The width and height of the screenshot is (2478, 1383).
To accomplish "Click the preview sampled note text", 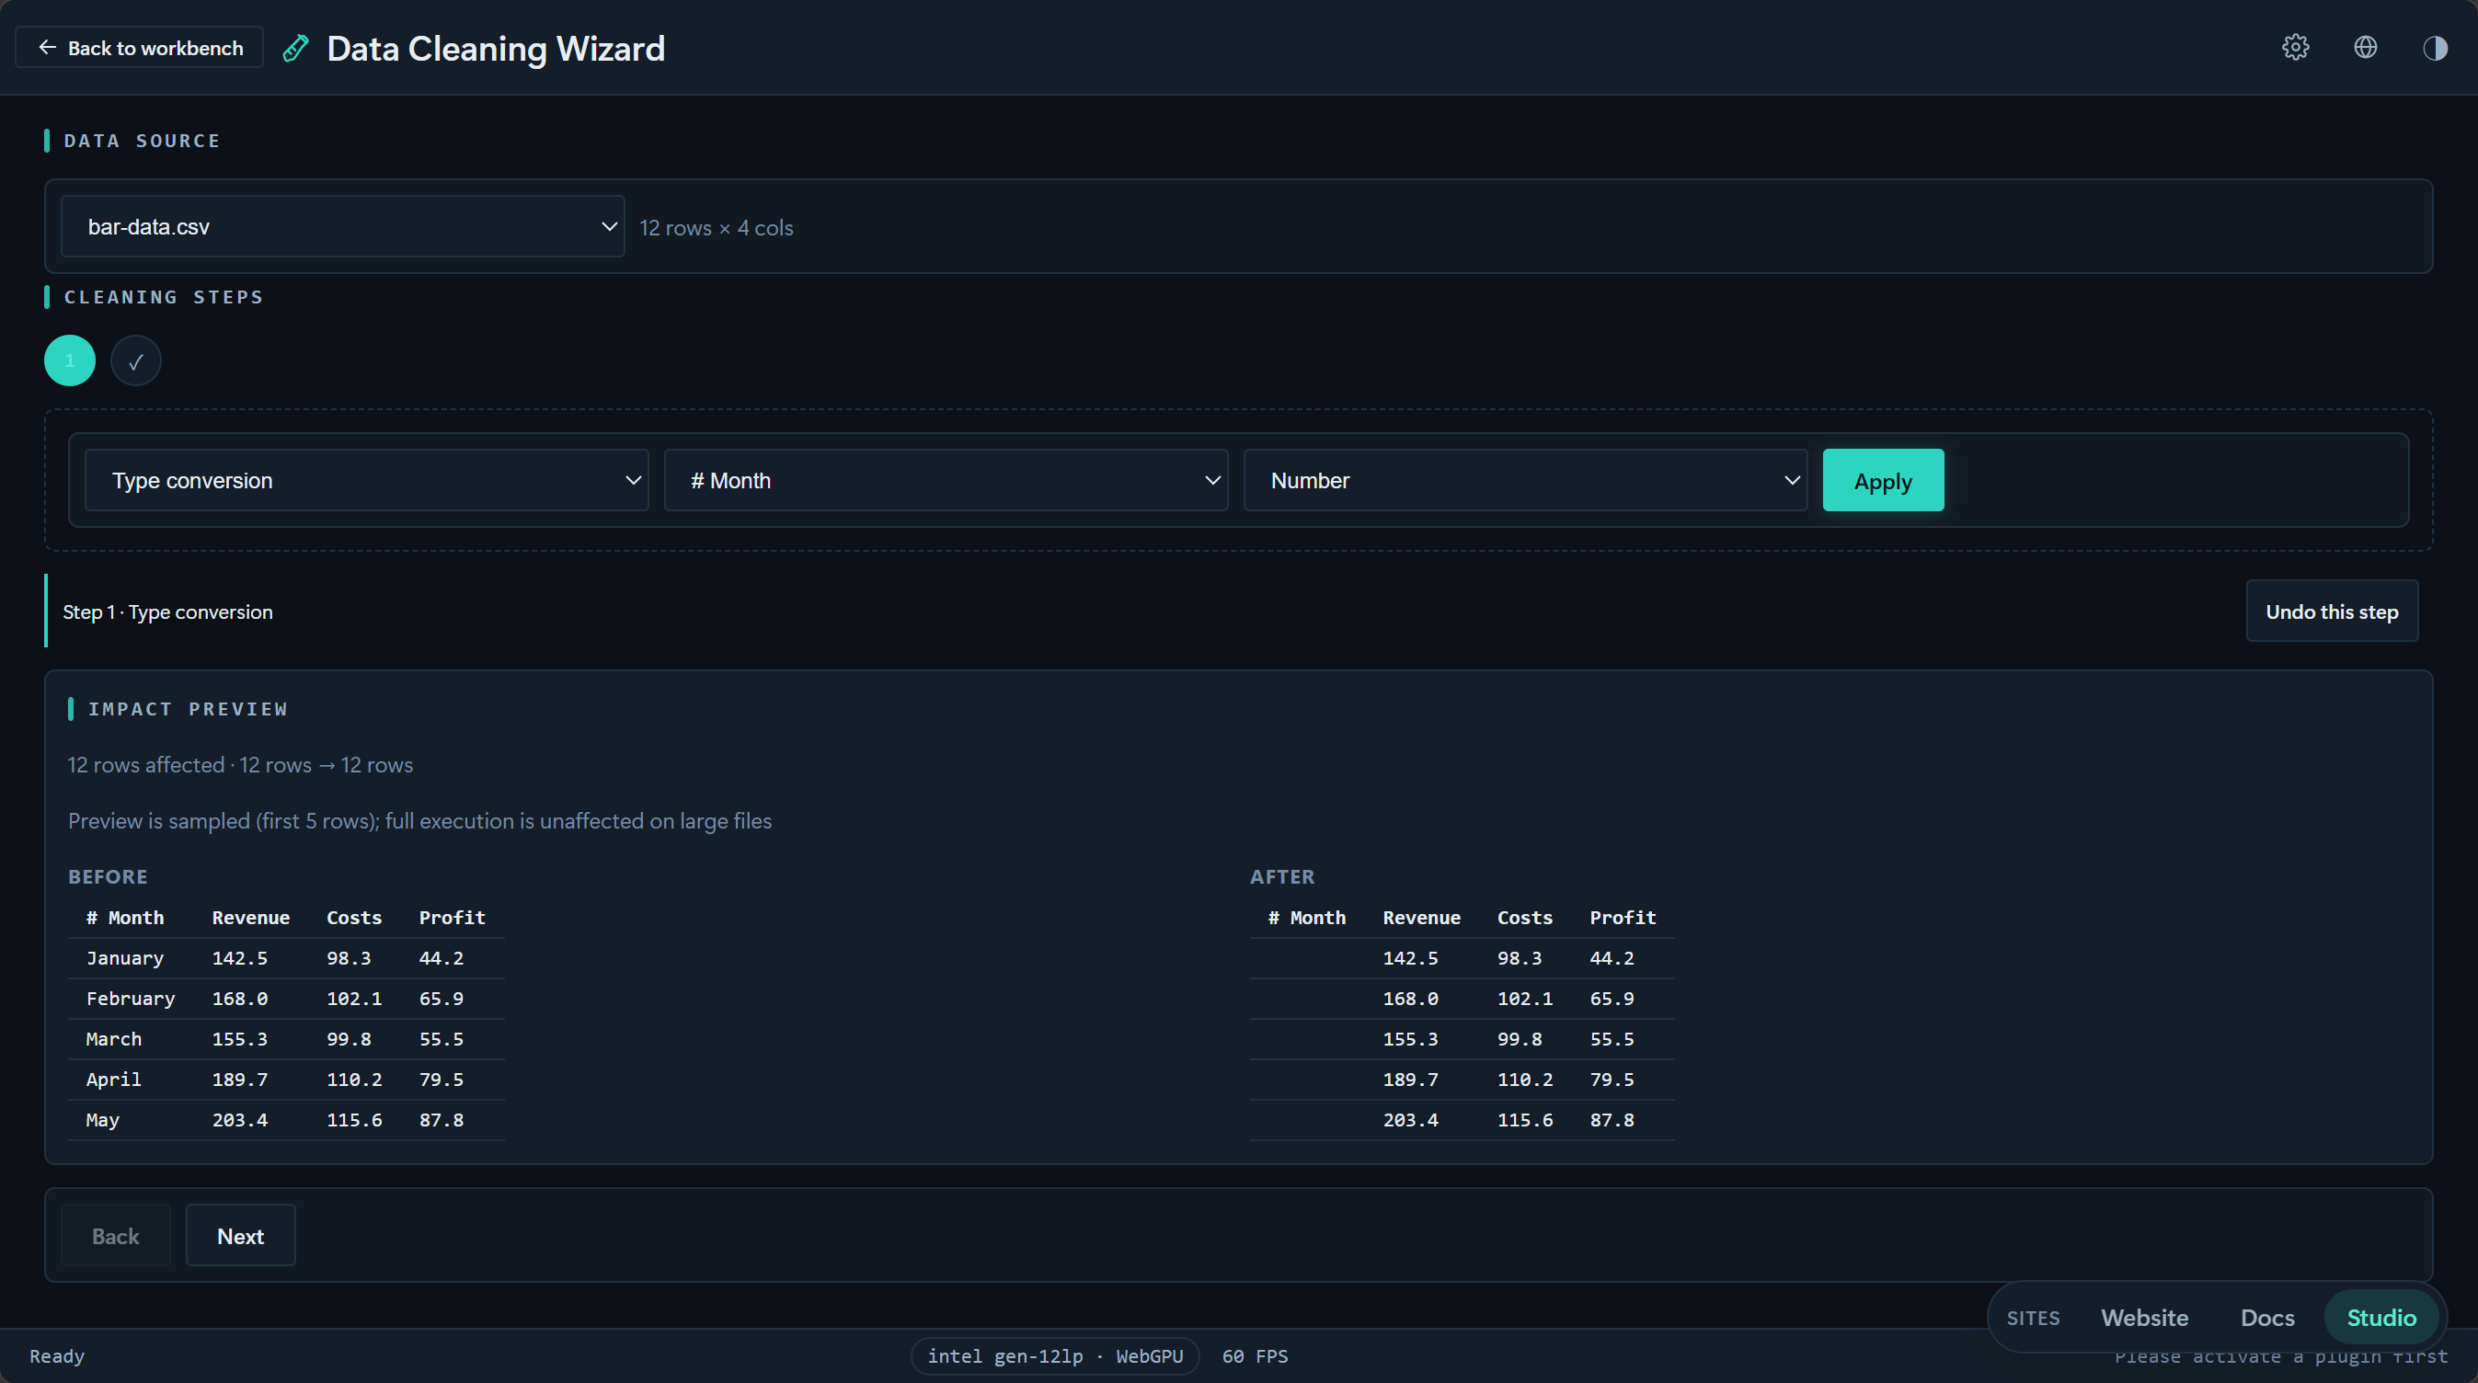I will [x=419, y=821].
